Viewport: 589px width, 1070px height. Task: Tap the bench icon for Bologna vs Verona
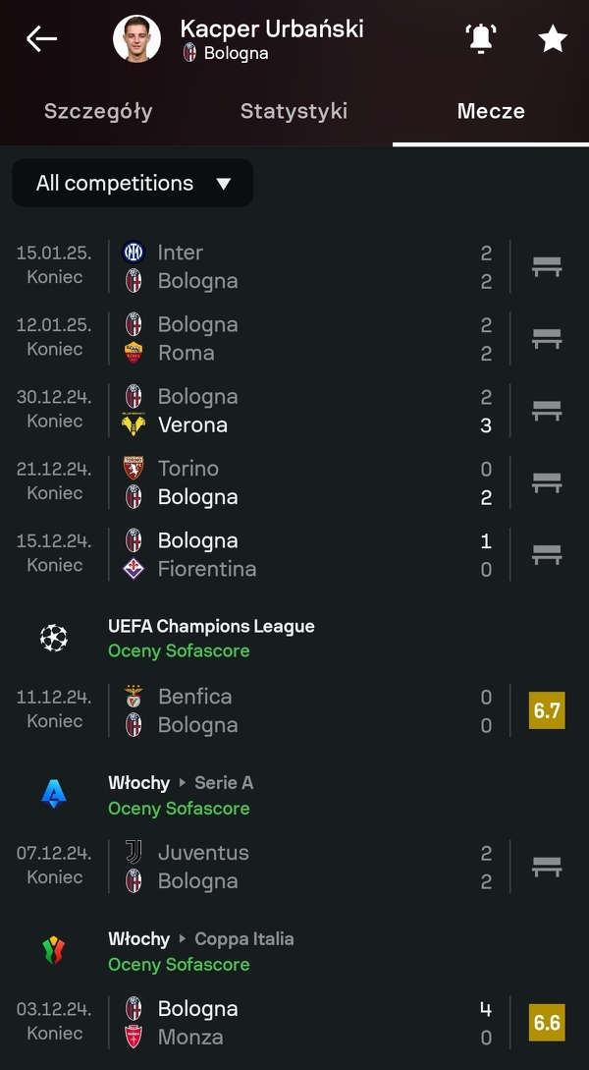point(547,411)
